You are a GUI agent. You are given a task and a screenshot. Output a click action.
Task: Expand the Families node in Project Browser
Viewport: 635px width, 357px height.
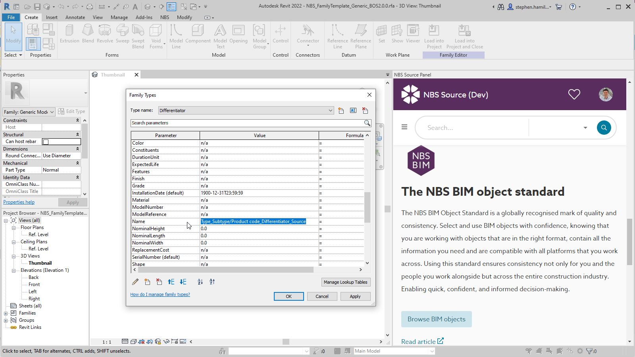tap(6, 313)
